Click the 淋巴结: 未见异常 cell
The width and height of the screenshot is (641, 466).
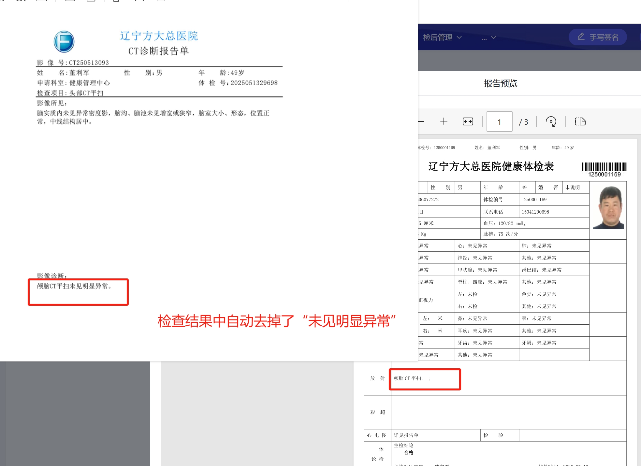(554, 270)
